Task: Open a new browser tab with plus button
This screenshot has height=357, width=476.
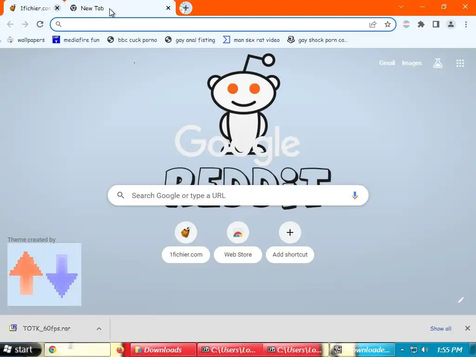Action: point(186,8)
